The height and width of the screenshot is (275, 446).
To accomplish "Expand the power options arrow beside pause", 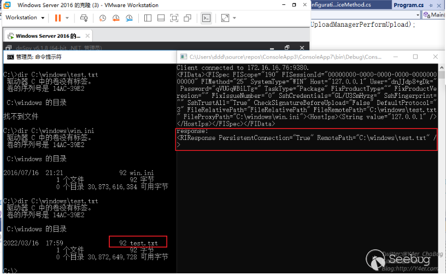I will pos(67,18).
